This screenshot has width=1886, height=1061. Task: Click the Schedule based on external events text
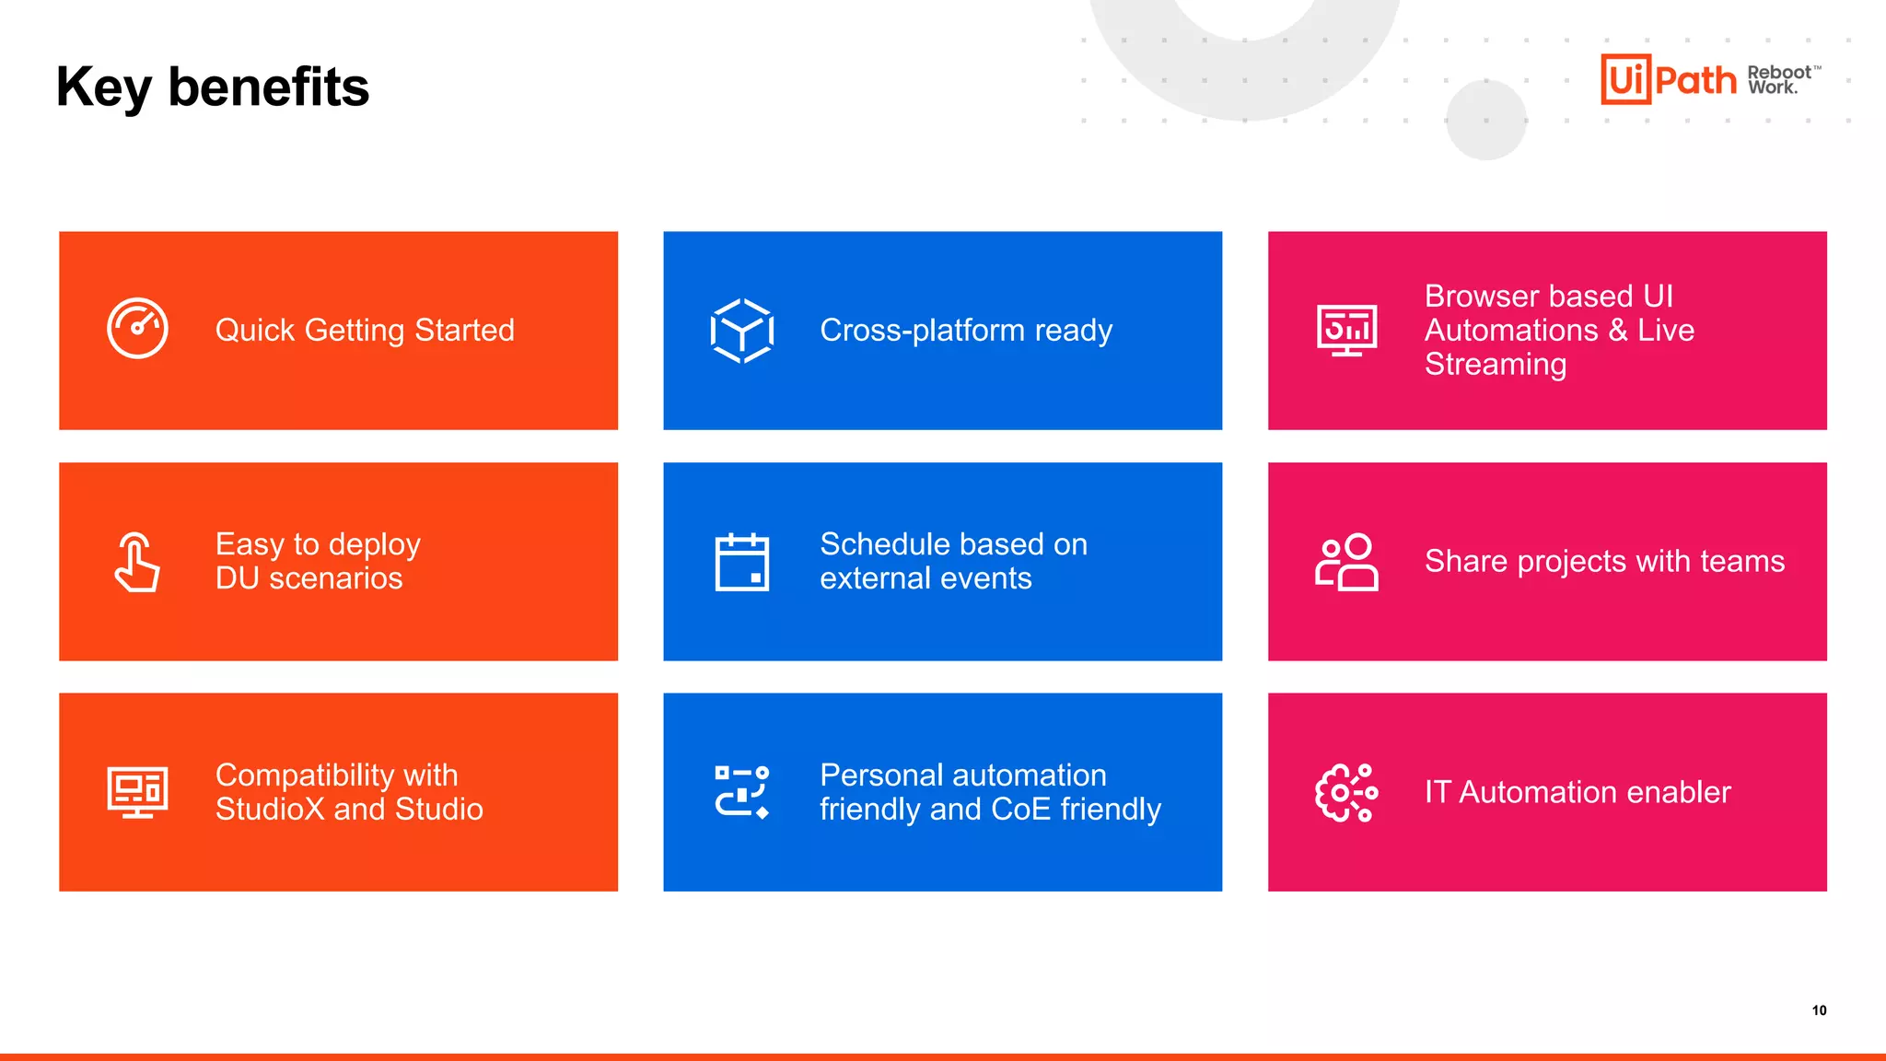[x=953, y=561]
